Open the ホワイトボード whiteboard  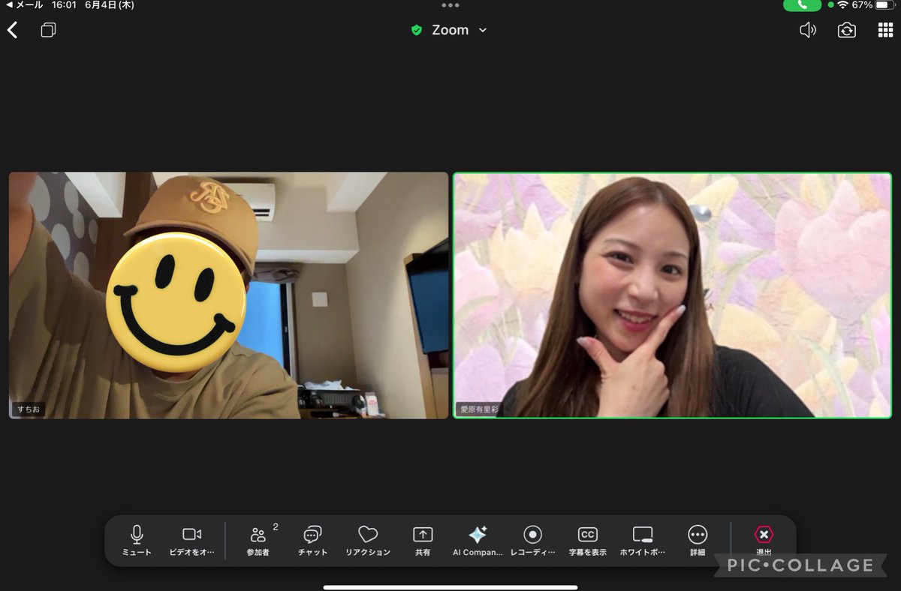point(643,541)
